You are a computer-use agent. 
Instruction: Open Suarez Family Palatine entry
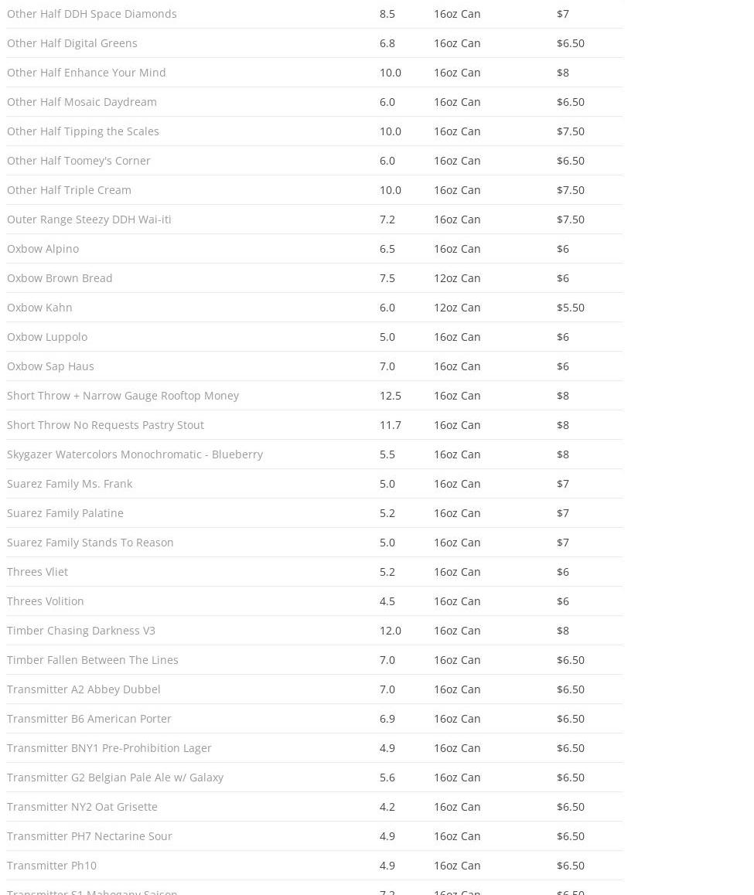65,513
